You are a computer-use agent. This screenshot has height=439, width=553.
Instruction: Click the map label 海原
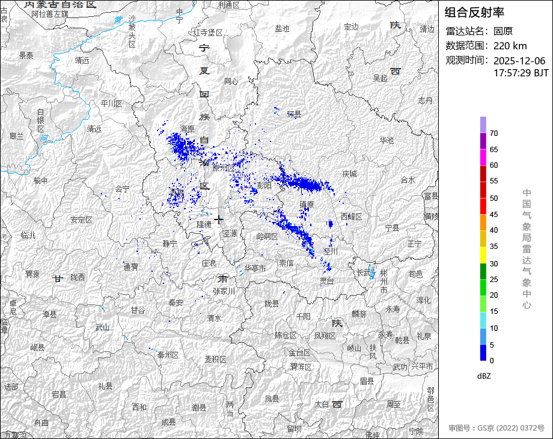(188, 129)
